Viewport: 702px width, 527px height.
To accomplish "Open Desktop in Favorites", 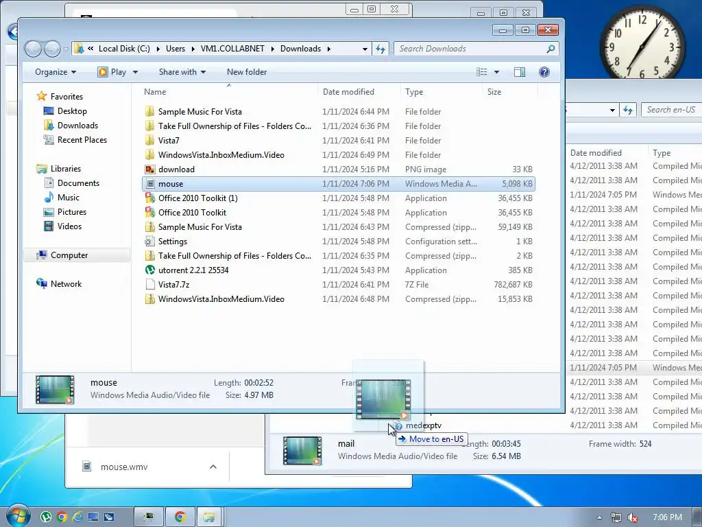I will pos(71,111).
